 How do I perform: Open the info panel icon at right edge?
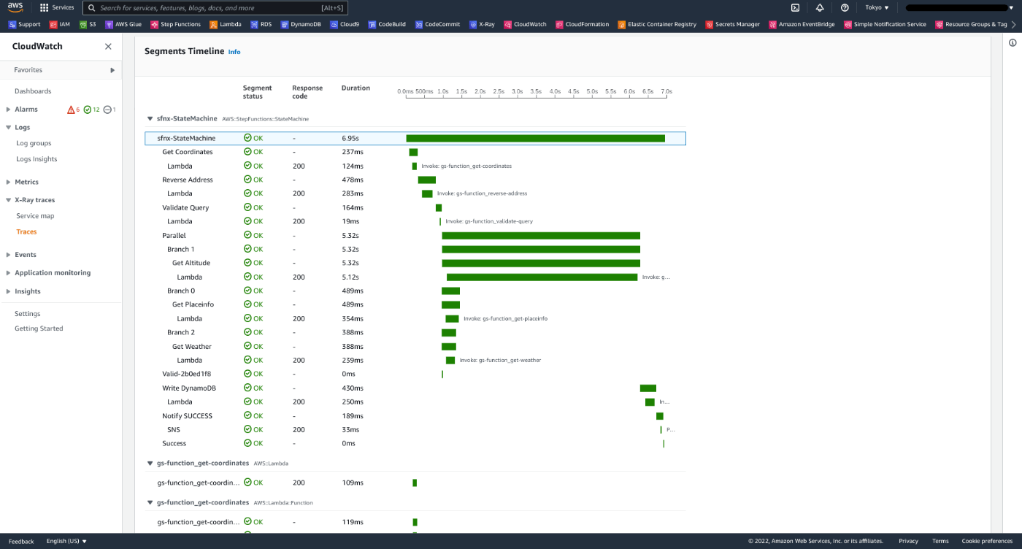(x=1013, y=43)
